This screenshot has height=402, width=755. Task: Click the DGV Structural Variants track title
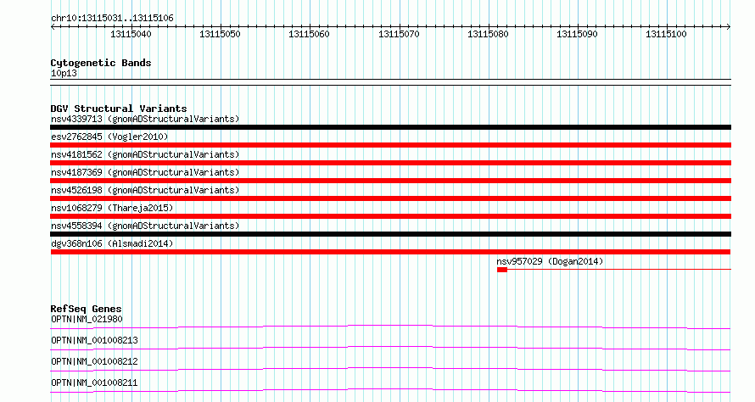pos(119,109)
